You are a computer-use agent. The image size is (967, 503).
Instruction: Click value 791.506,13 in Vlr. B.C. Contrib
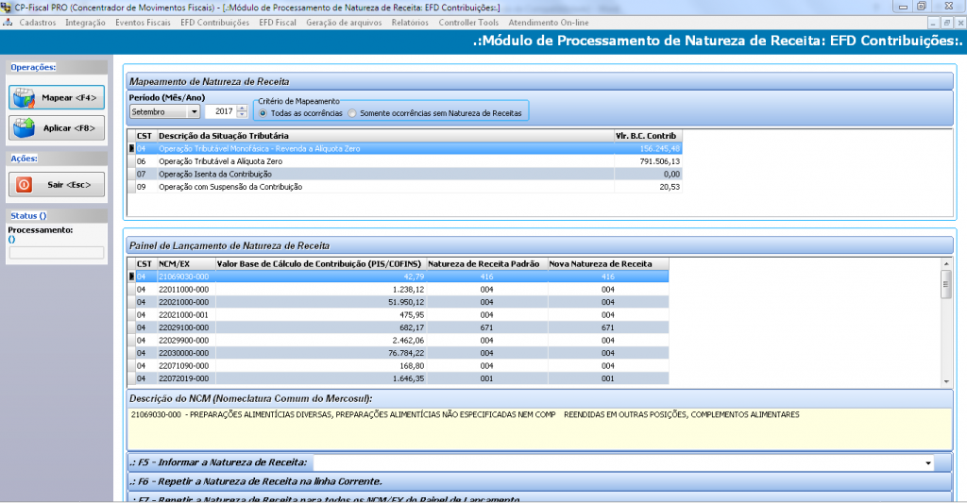(x=660, y=161)
